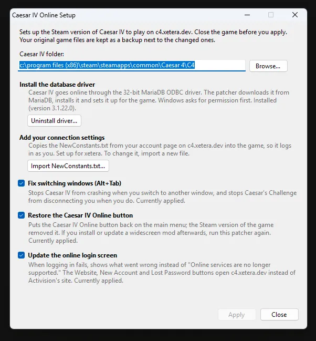316x341 pixels.
Task: Click the greyed-out Apply button
Action: pyautogui.click(x=237, y=315)
